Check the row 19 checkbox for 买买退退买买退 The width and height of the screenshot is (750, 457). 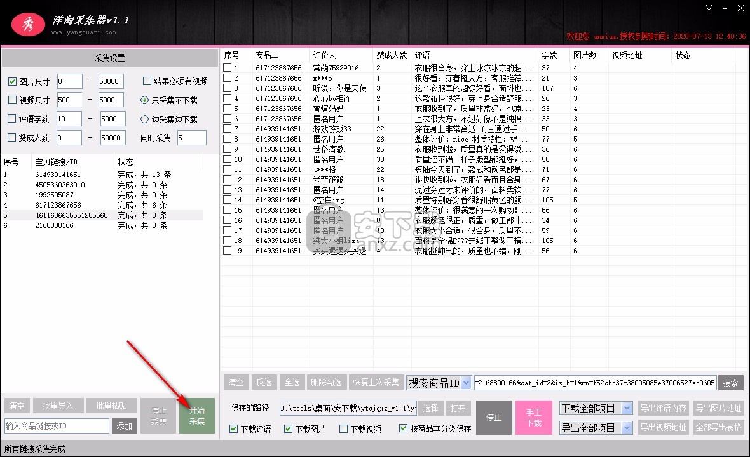(x=227, y=250)
